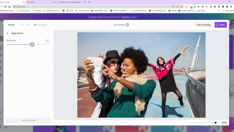Expand the Other bookmarks folder
234x132 pixels.
point(228,11)
